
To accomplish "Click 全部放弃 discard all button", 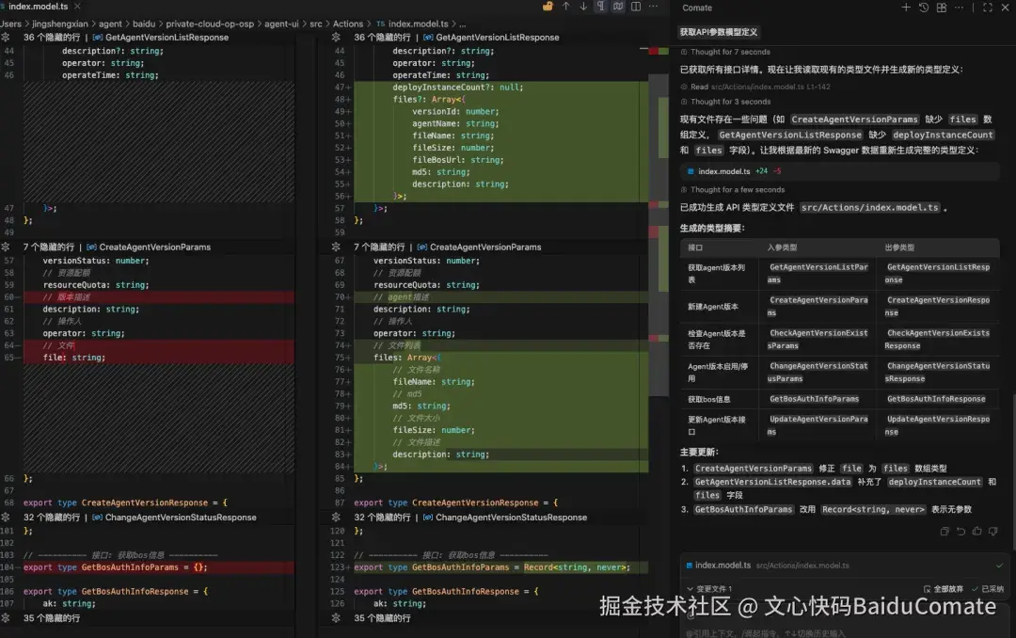I will pos(944,589).
